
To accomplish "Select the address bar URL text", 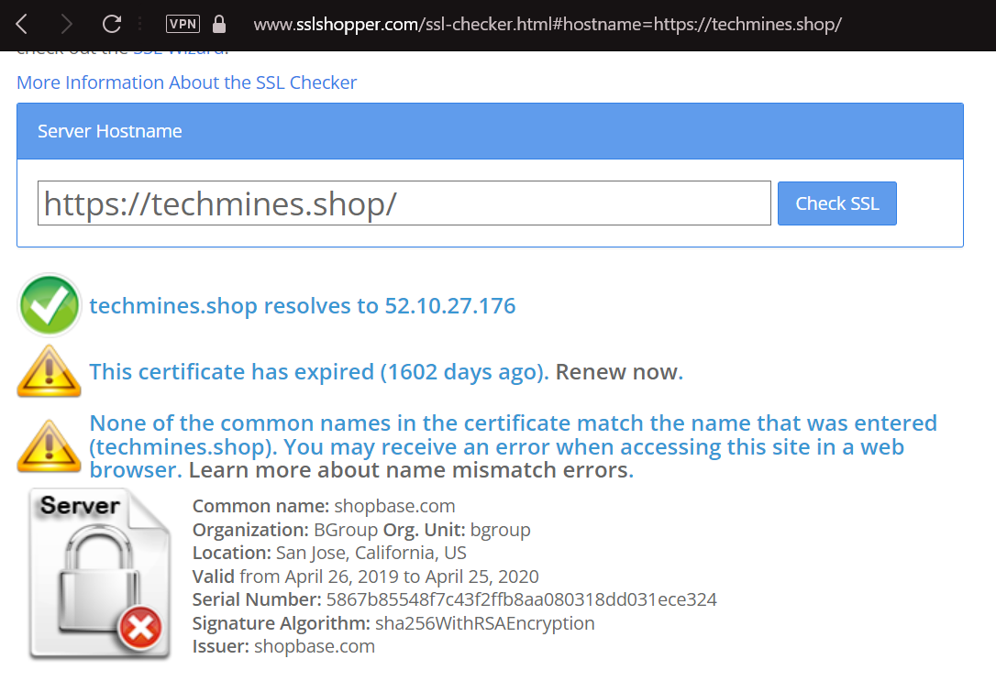I will [548, 24].
